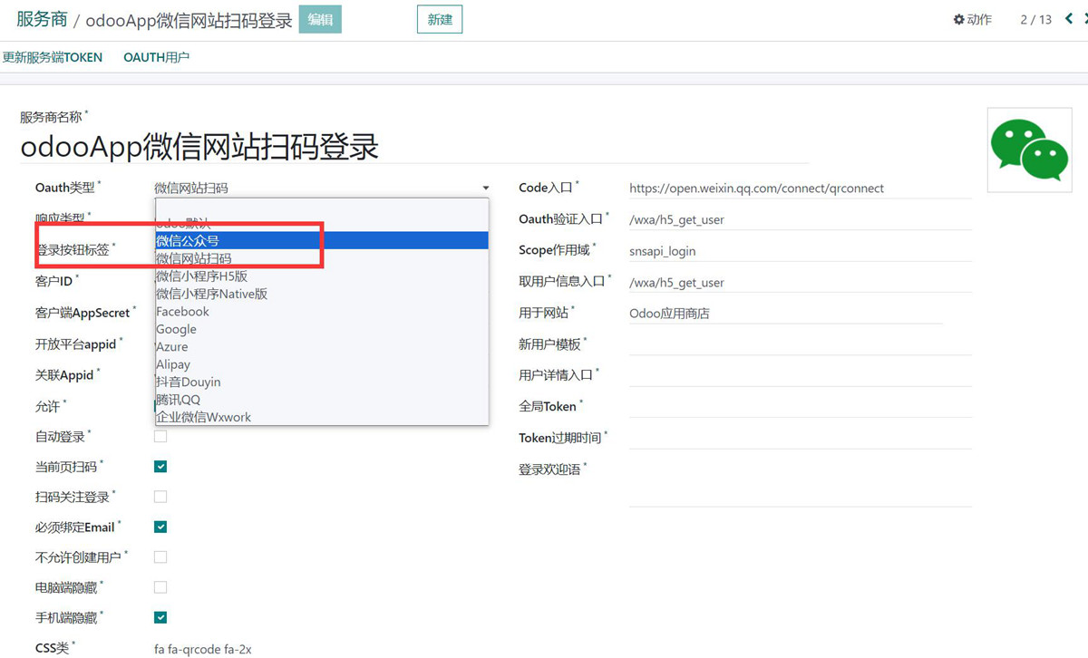Toggle 扫码关注登录 checkbox
The width and height of the screenshot is (1088, 658).
click(160, 497)
